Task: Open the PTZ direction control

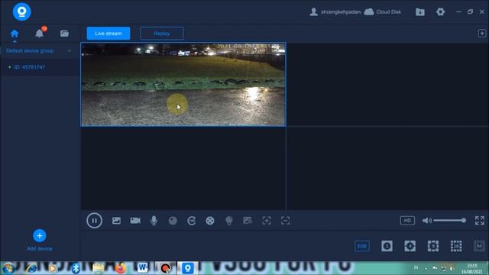Action: (x=210, y=221)
